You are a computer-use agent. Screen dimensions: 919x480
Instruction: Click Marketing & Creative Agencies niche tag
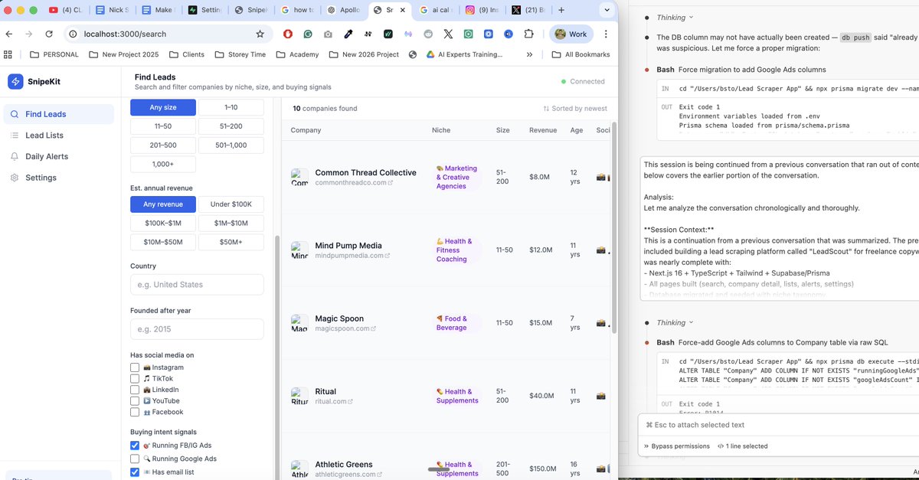[x=457, y=178]
